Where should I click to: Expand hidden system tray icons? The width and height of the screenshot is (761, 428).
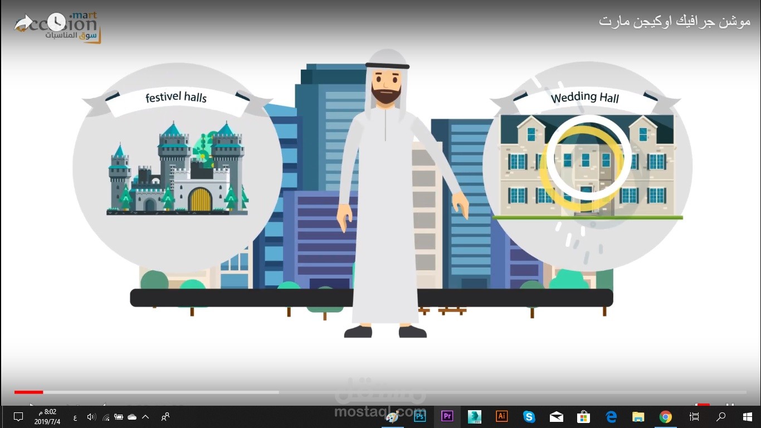tap(145, 416)
